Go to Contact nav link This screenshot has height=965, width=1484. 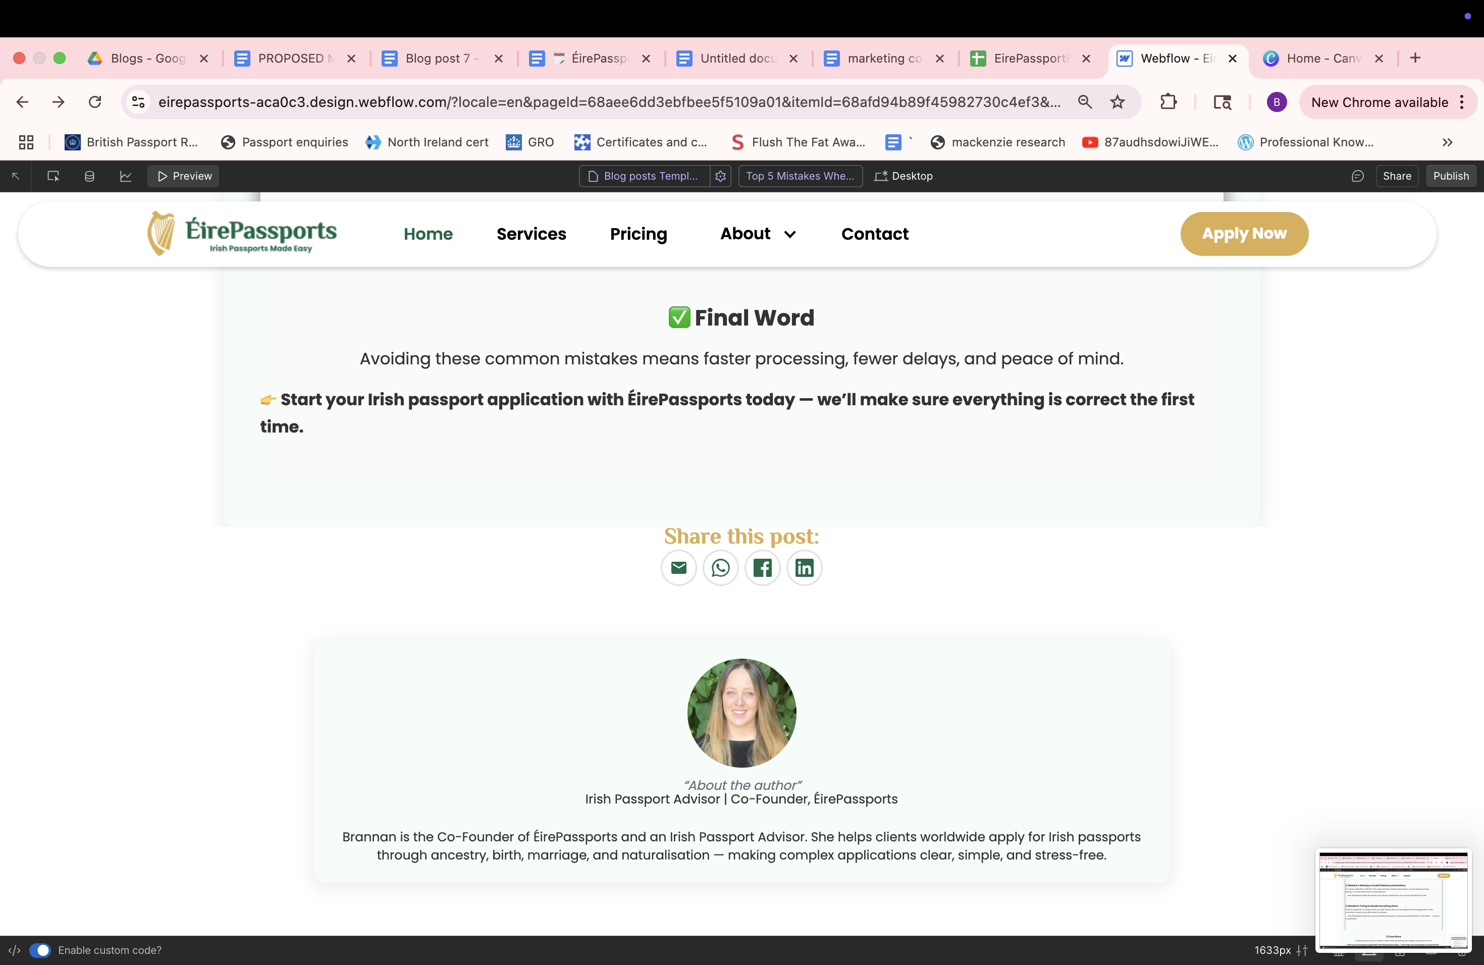pos(875,234)
